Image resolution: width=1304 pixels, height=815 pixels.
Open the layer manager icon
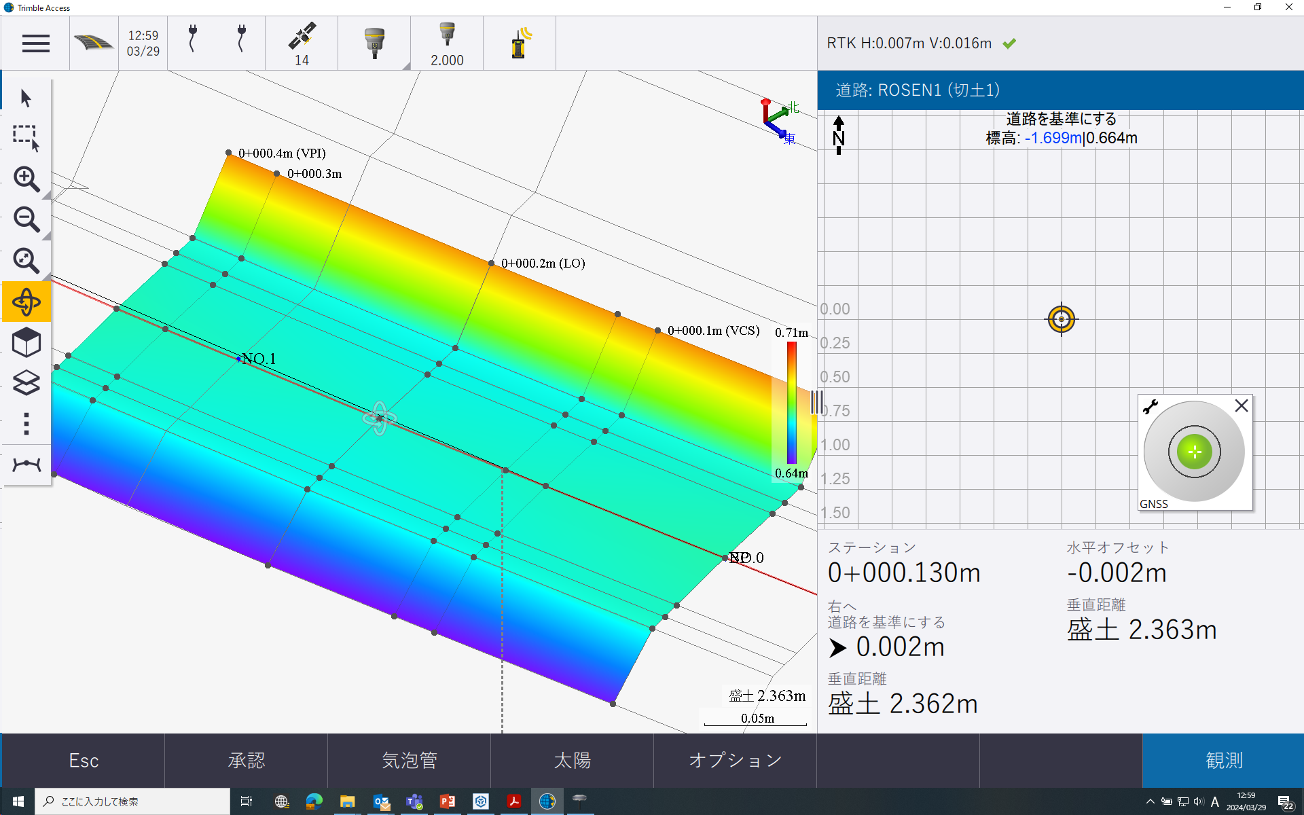[26, 383]
